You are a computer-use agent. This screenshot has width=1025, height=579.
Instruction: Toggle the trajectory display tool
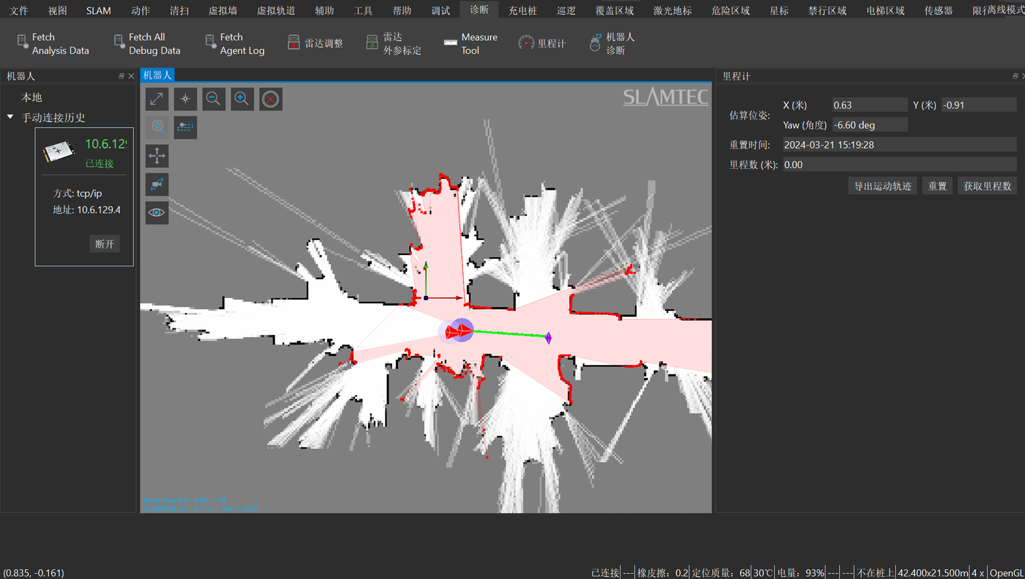(x=185, y=127)
